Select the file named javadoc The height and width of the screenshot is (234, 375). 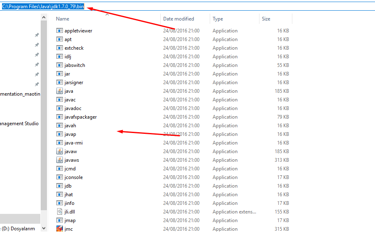[x=73, y=108]
